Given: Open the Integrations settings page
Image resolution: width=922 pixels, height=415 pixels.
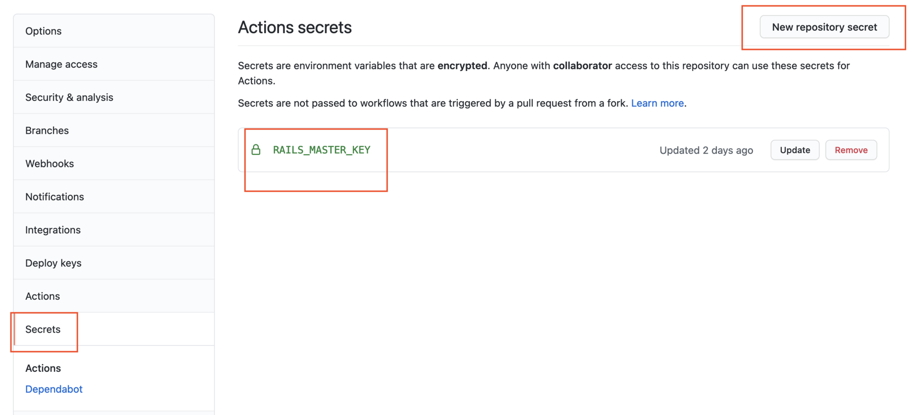Looking at the screenshot, I should pyautogui.click(x=114, y=230).
